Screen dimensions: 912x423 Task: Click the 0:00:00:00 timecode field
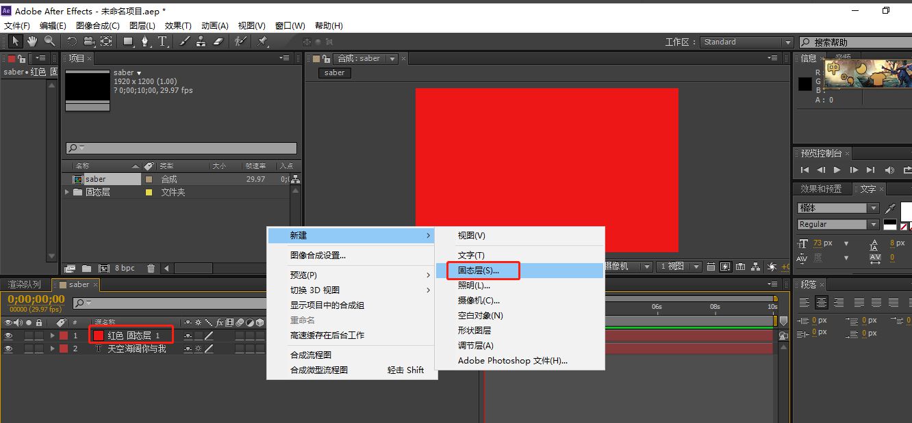[34, 299]
